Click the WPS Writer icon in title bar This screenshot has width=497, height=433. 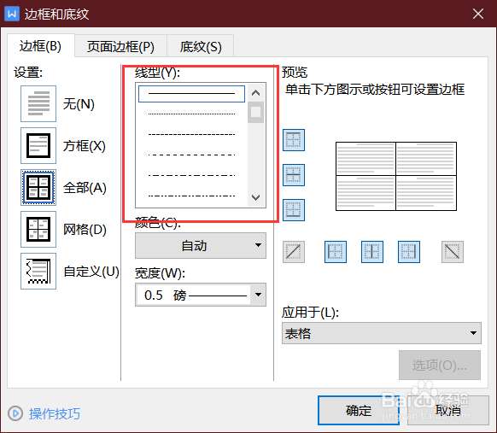12,14
